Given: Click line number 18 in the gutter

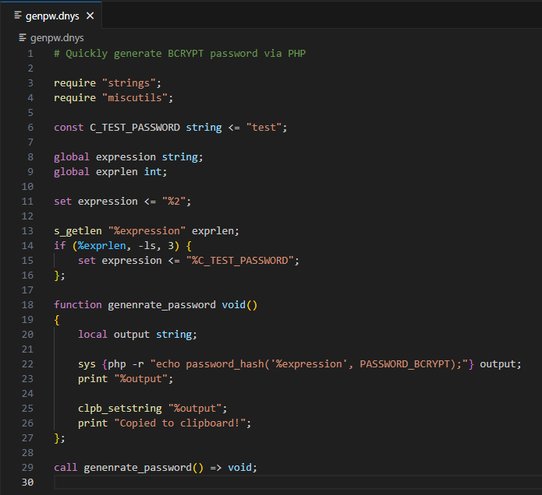Looking at the screenshot, I should point(27,304).
